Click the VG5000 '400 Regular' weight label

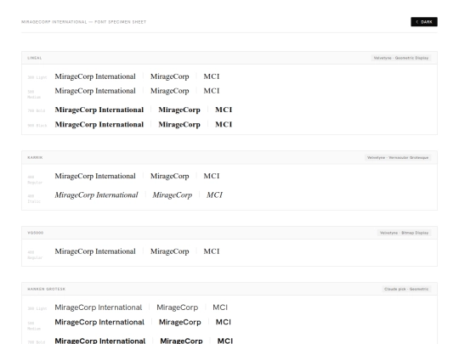pyautogui.click(x=35, y=255)
